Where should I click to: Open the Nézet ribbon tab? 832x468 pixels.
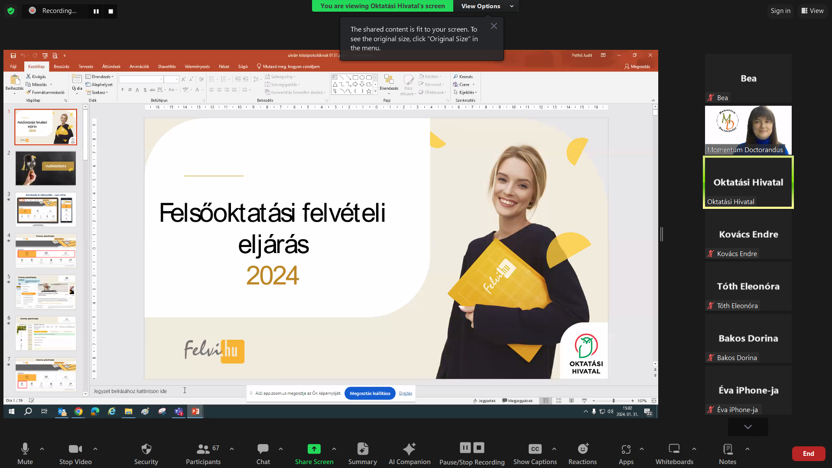pyautogui.click(x=224, y=66)
